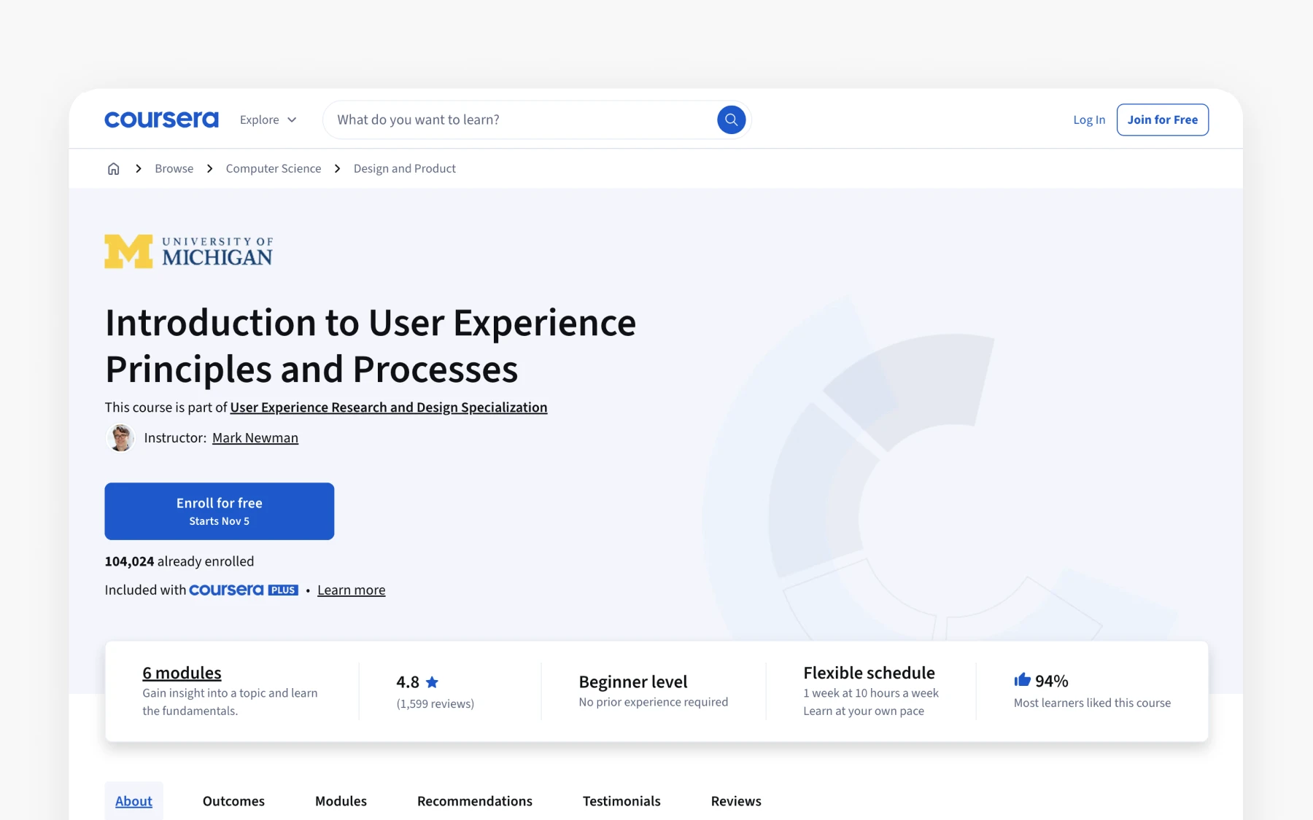Click the thumbs-up icon beside 94%

coord(1022,680)
